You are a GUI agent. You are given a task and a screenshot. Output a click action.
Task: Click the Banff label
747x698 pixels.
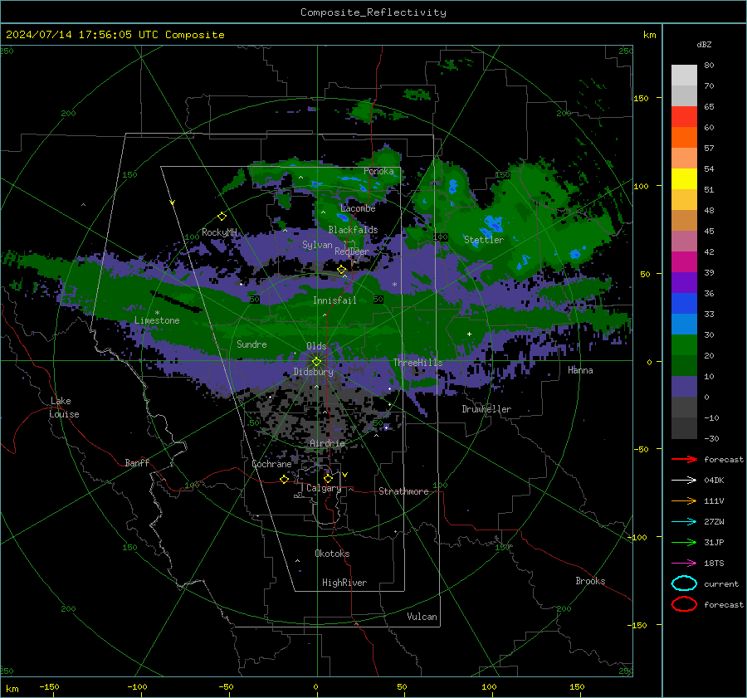pyautogui.click(x=137, y=462)
